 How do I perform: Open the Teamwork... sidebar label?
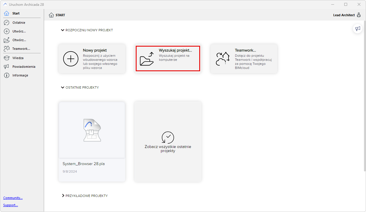(21, 49)
